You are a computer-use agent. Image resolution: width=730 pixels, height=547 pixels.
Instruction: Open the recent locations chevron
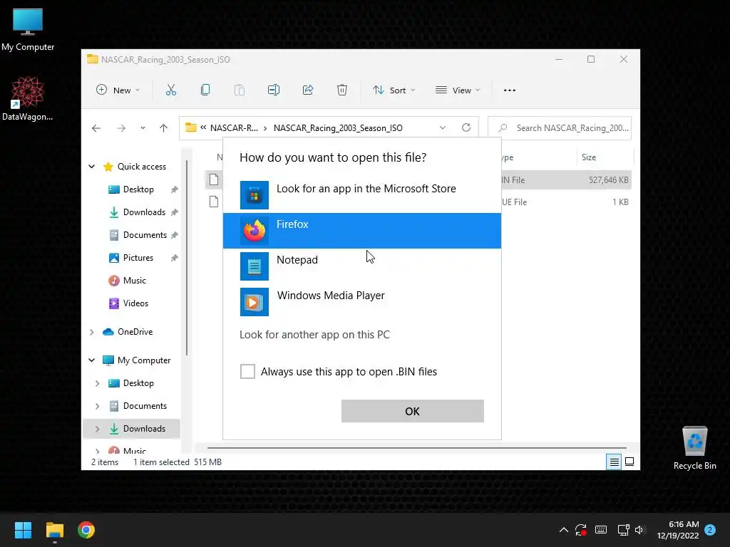(143, 128)
